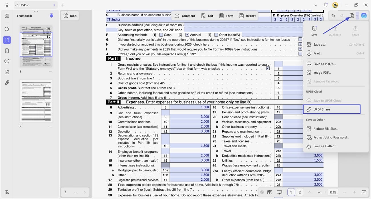Open the Search sidebar icon

pos(7,29)
